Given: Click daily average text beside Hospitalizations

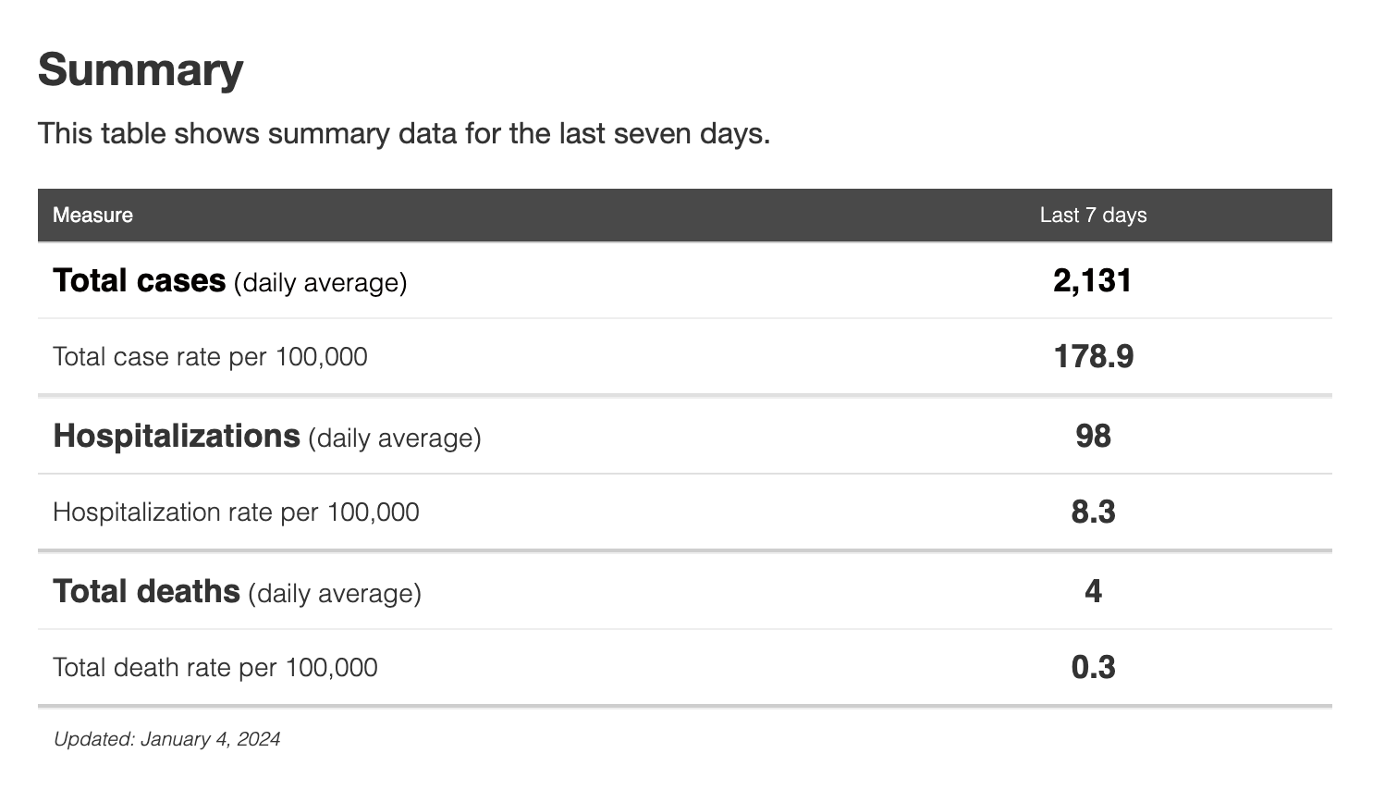Looking at the screenshot, I should tap(394, 438).
